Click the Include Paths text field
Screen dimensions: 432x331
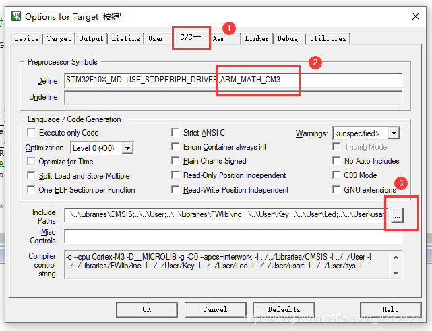(226, 215)
